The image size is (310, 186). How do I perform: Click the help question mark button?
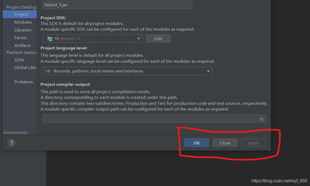coord(11,143)
